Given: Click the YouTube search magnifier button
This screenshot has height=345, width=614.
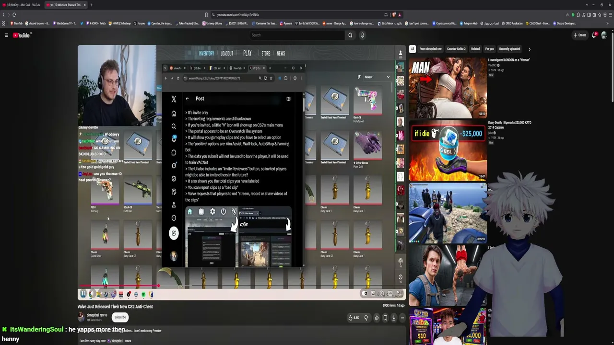Looking at the screenshot, I should click(x=350, y=35).
